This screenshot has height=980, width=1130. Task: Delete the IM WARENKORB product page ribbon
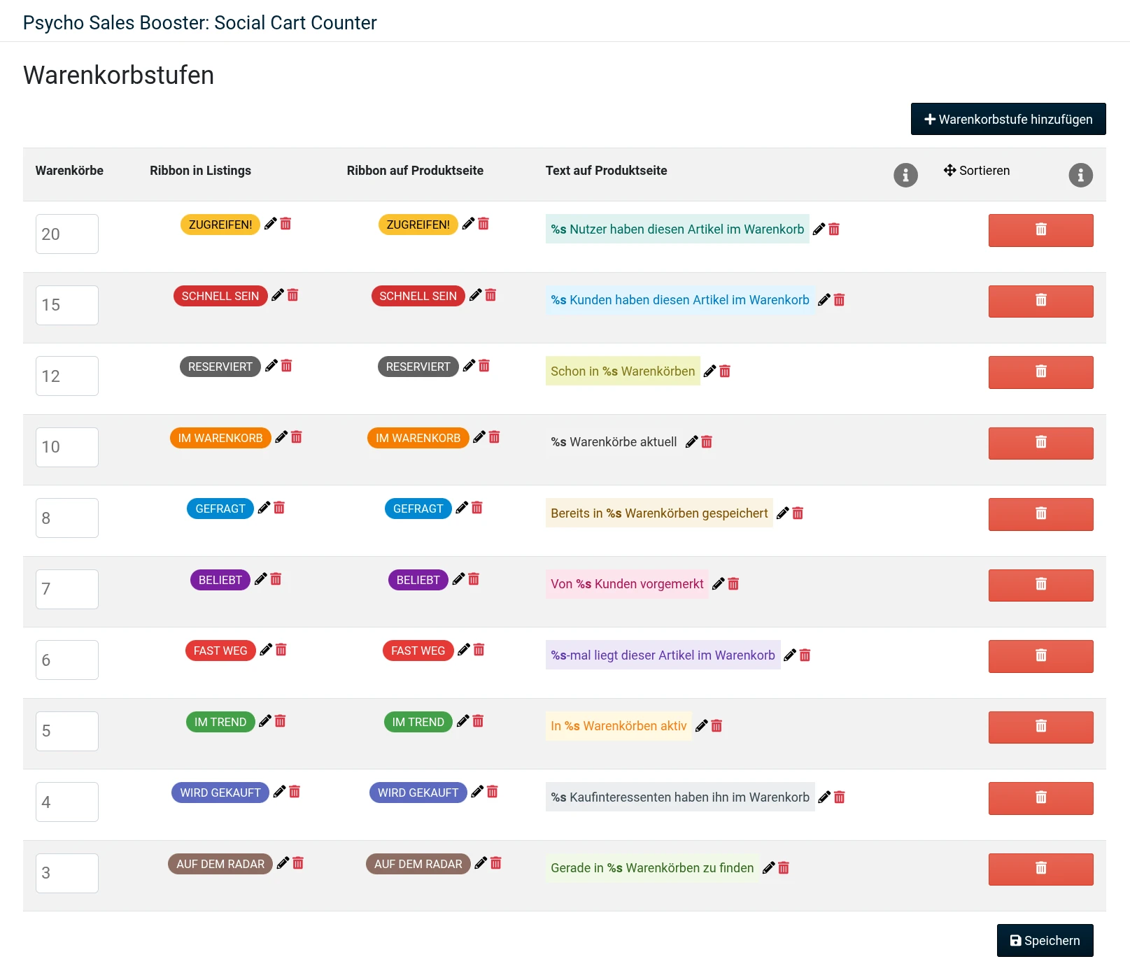coord(495,437)
